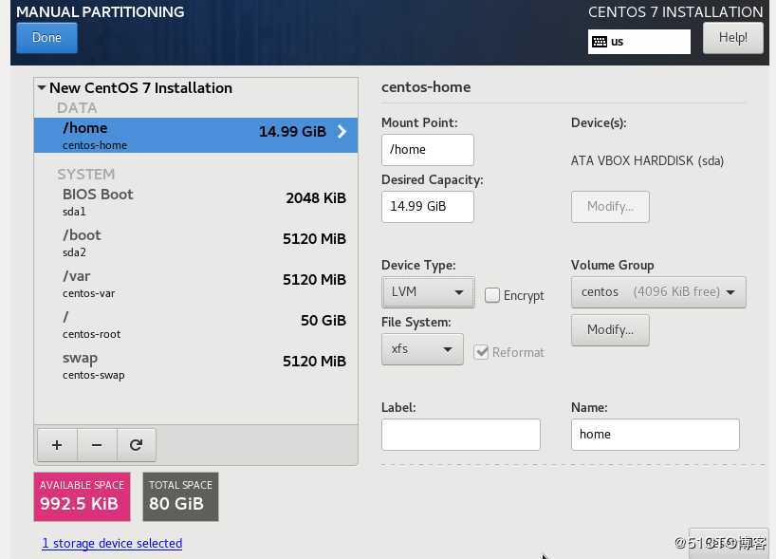Click the centos-home heading on the right
This screenshot has height=559, width=776.
pyautogui.click(x=426, y=87)
